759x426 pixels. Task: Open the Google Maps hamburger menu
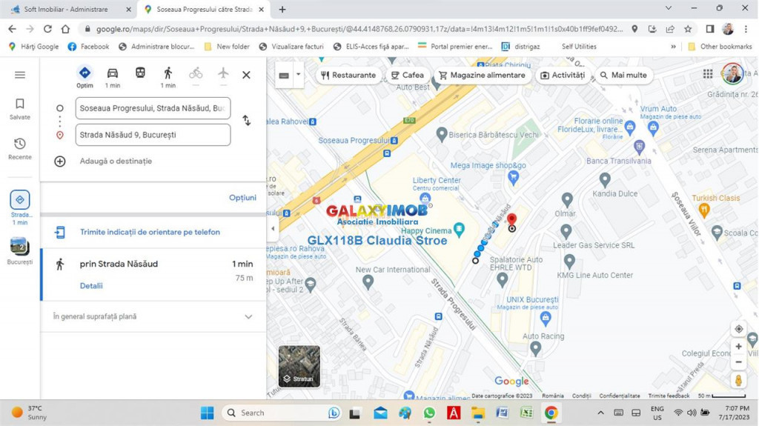click(x=20, y=75)
